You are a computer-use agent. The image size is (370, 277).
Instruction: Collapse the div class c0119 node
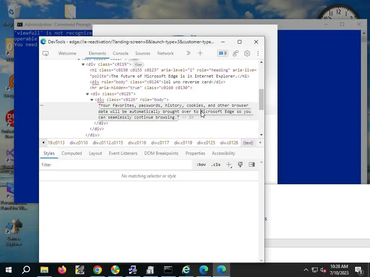click(x=83, y=65)
